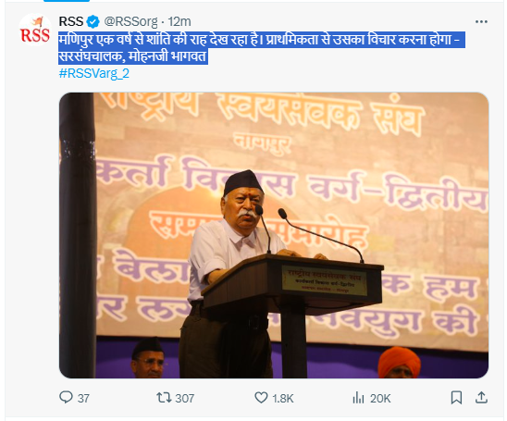
Task: Open the three-dot more options menu
Action: [x=481, y=21]
